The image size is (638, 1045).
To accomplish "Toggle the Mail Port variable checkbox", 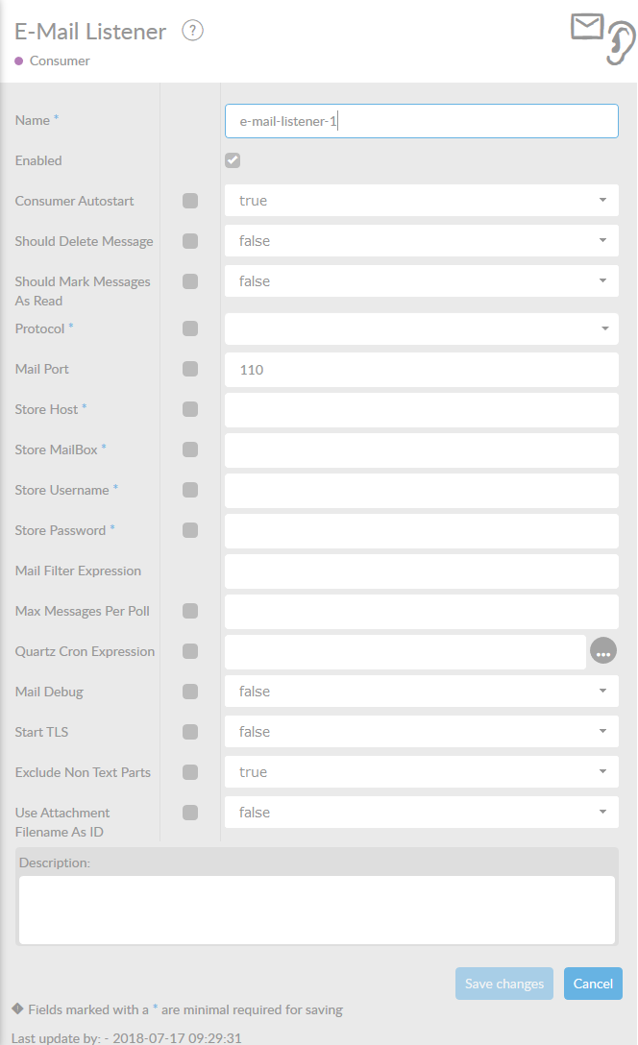I will click(x=190, y=369).
